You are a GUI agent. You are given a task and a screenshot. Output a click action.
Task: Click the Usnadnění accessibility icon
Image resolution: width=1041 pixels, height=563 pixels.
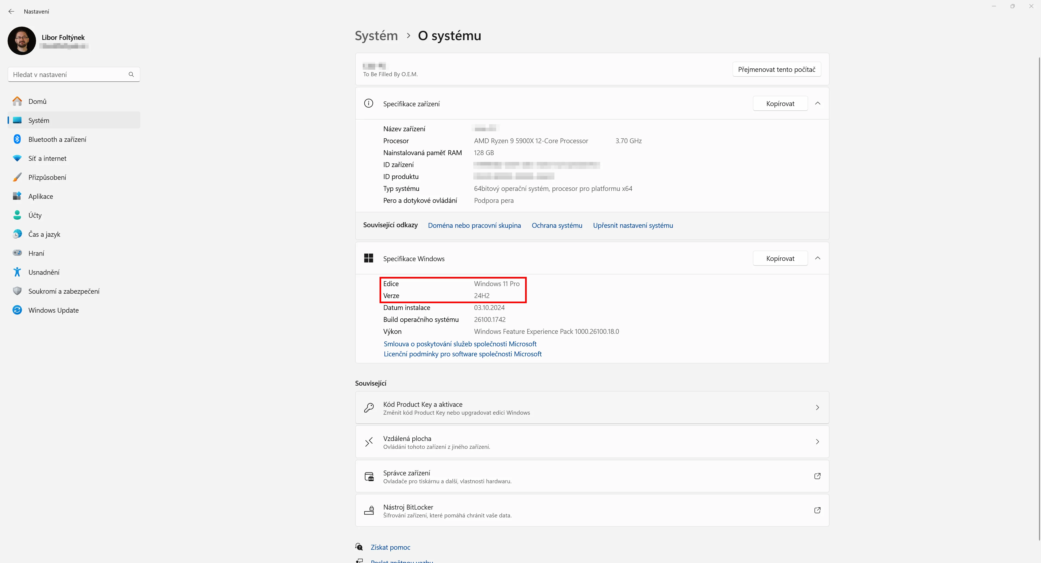[x=17, y=272]
